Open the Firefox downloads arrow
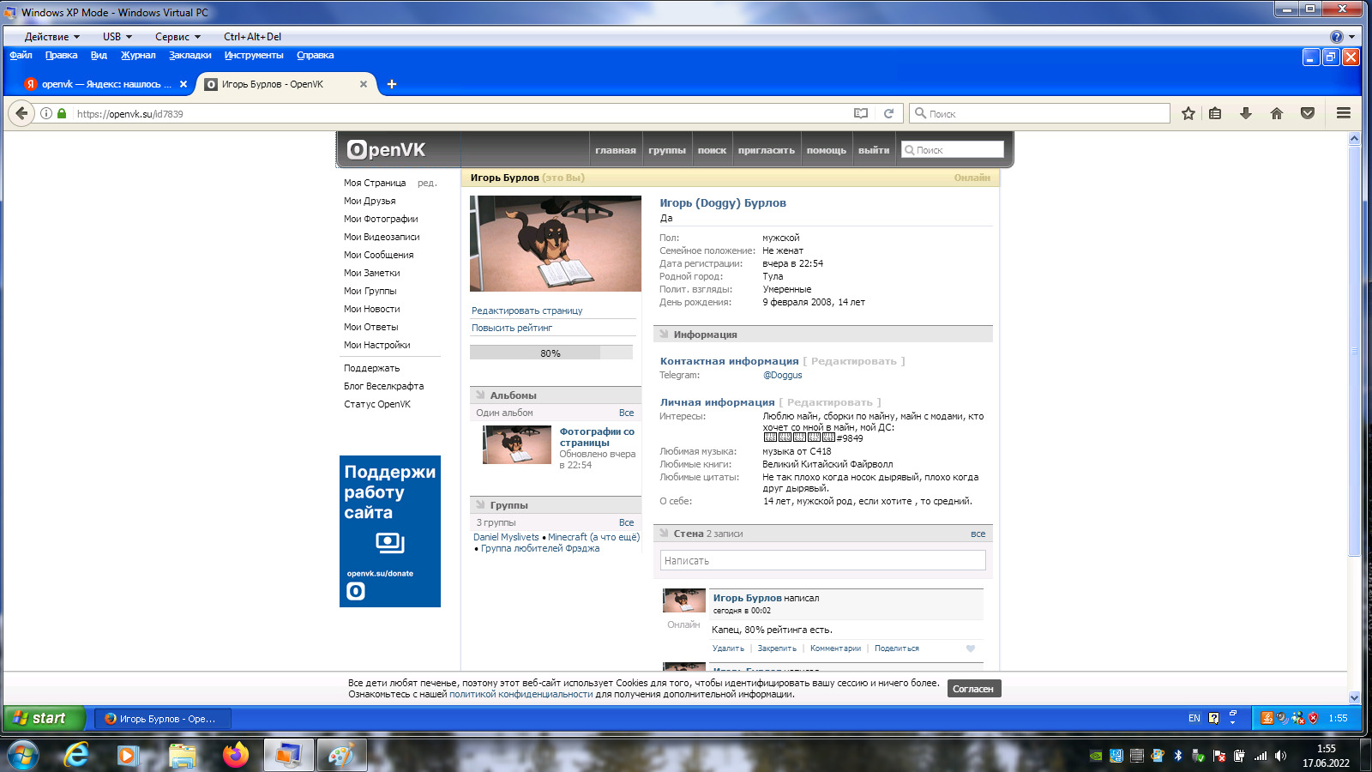 (x=1246, y=113)
